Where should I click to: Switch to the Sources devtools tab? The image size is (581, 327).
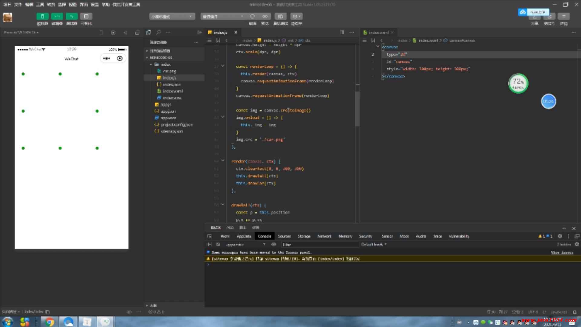[x=284, y=236]
